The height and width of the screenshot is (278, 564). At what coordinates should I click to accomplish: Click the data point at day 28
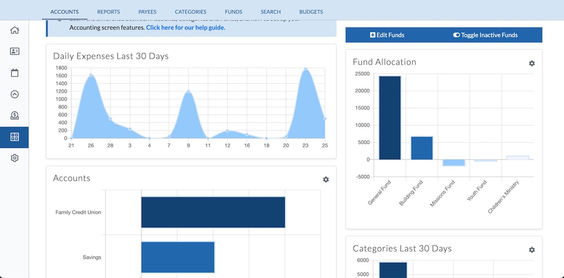111,119
